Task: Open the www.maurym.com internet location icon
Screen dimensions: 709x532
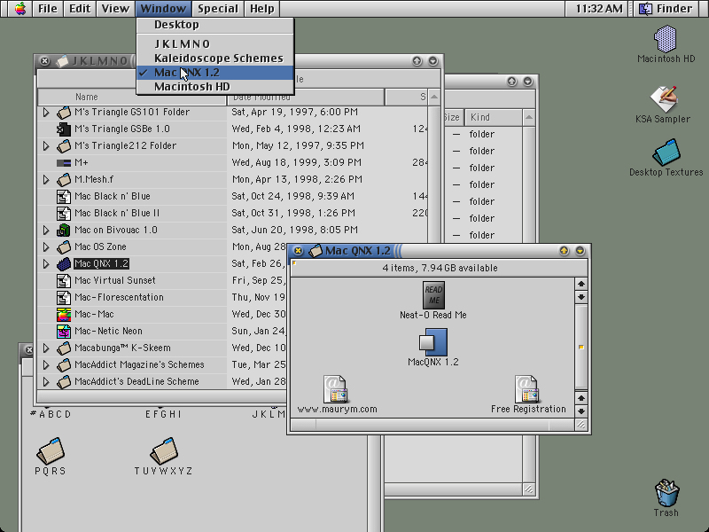Action: [335, 389]
